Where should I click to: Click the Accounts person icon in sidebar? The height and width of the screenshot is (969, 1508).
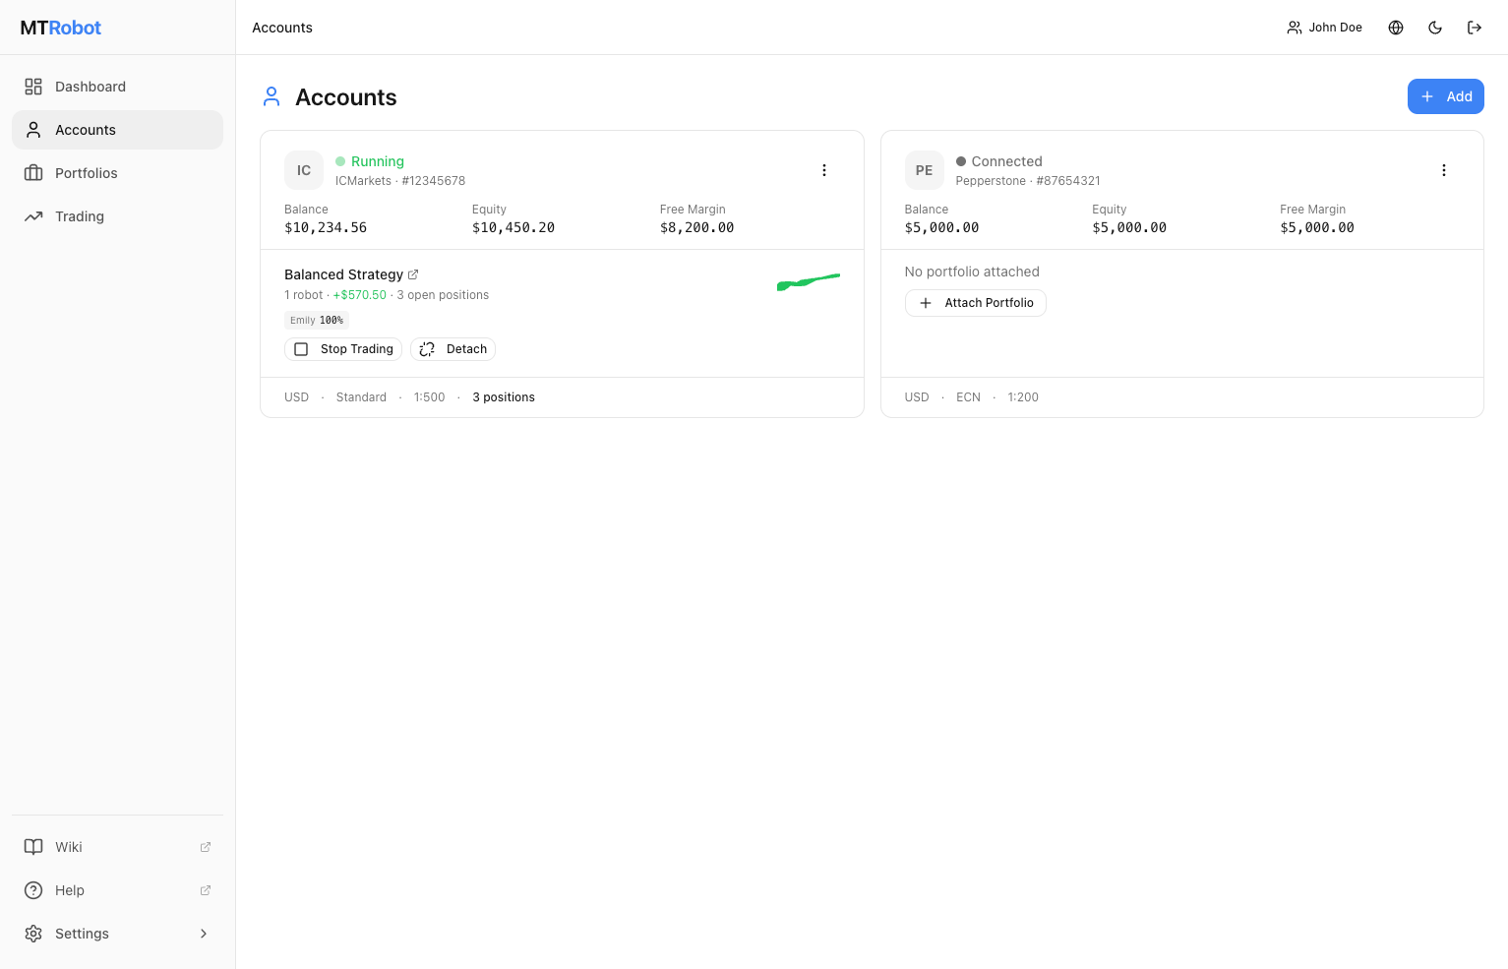click(33, 129)
